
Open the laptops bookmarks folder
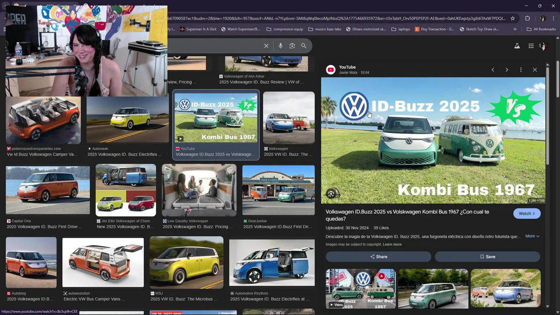[x=400, y=29]
